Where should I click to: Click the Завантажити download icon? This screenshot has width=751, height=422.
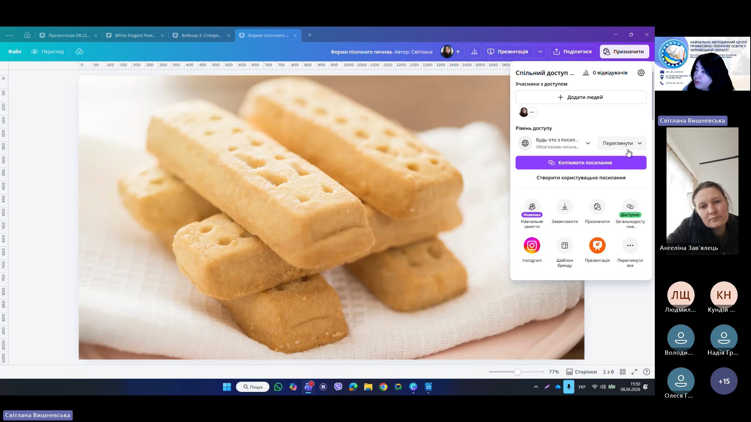564,207
